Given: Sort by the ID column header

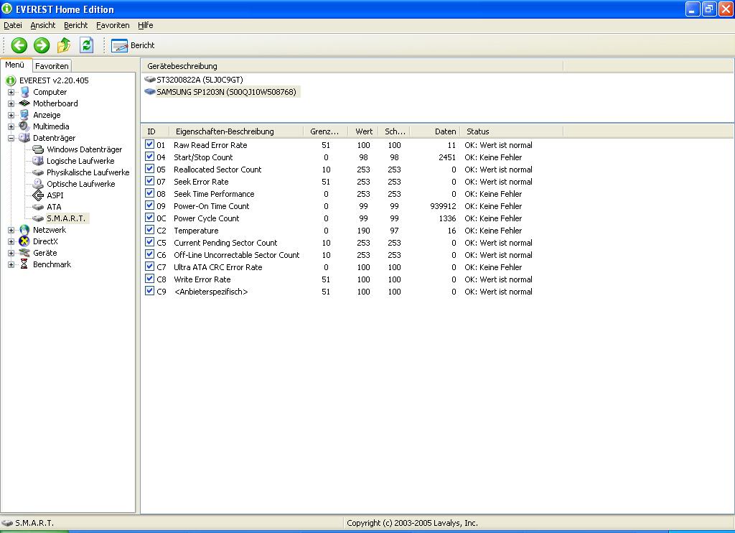Looking at the screenshot, I should pyautogui.click(x=155, y=131).
